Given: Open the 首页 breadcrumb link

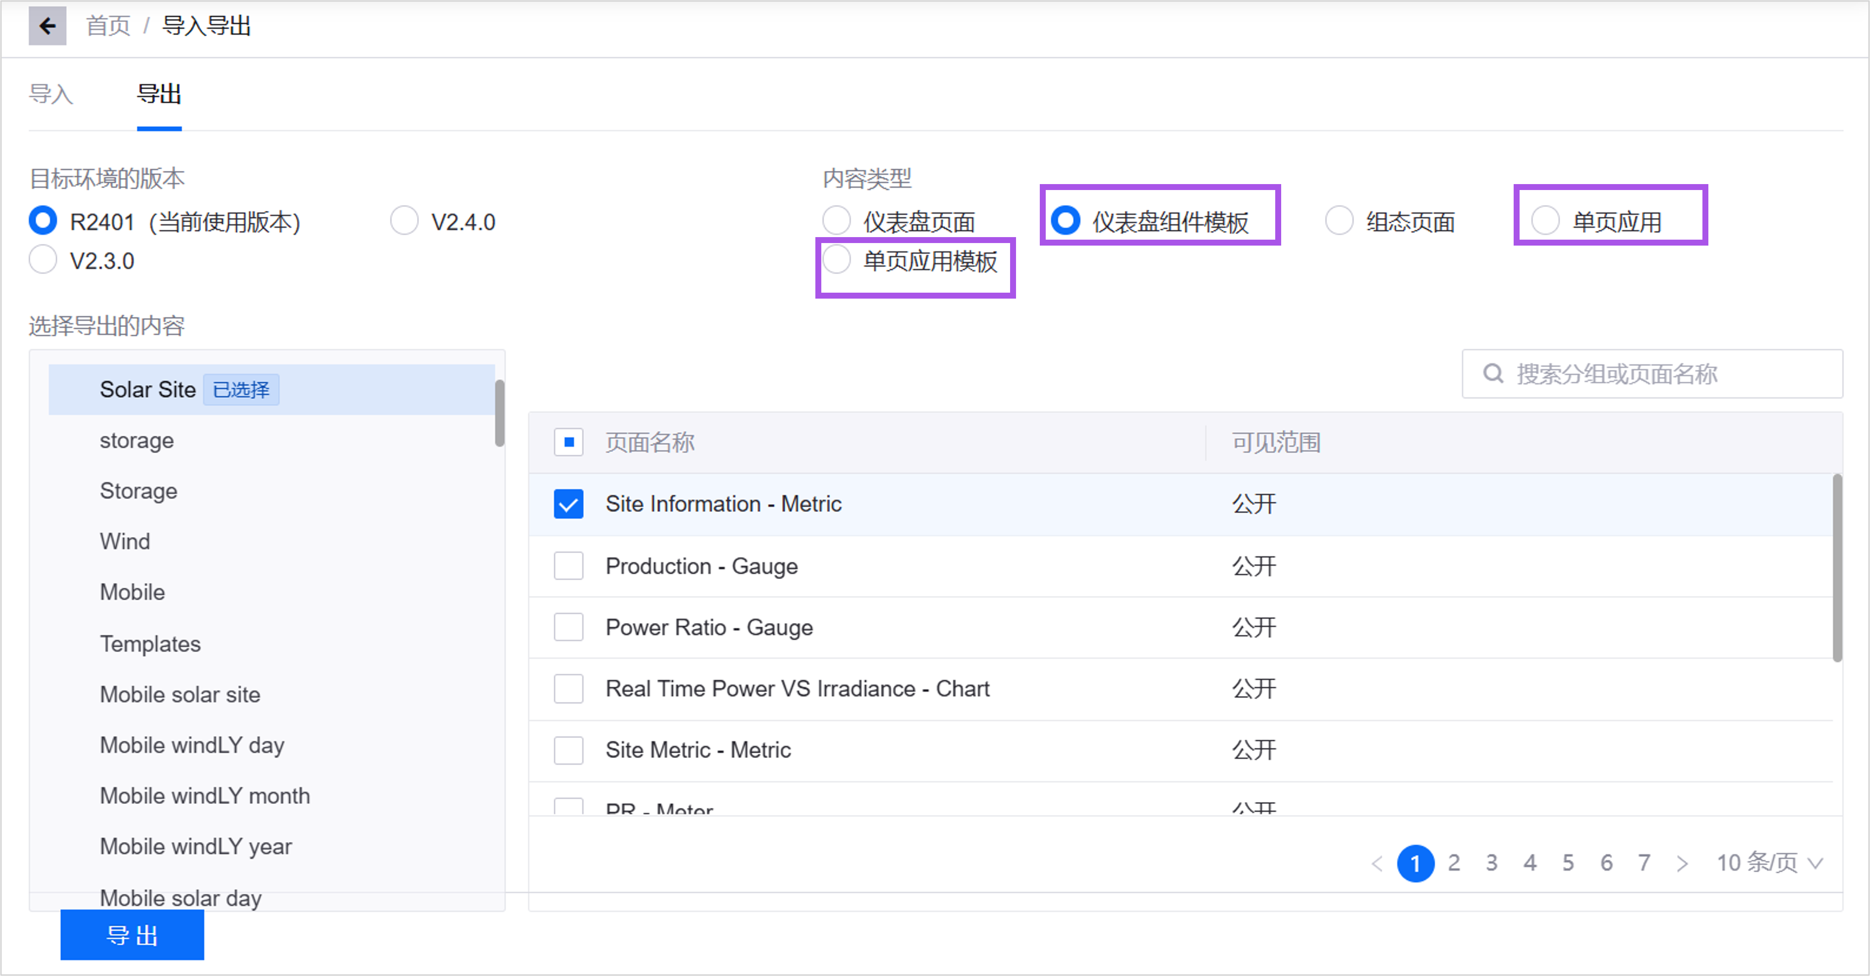Looking at the screenshot, I should coord(107,26).
